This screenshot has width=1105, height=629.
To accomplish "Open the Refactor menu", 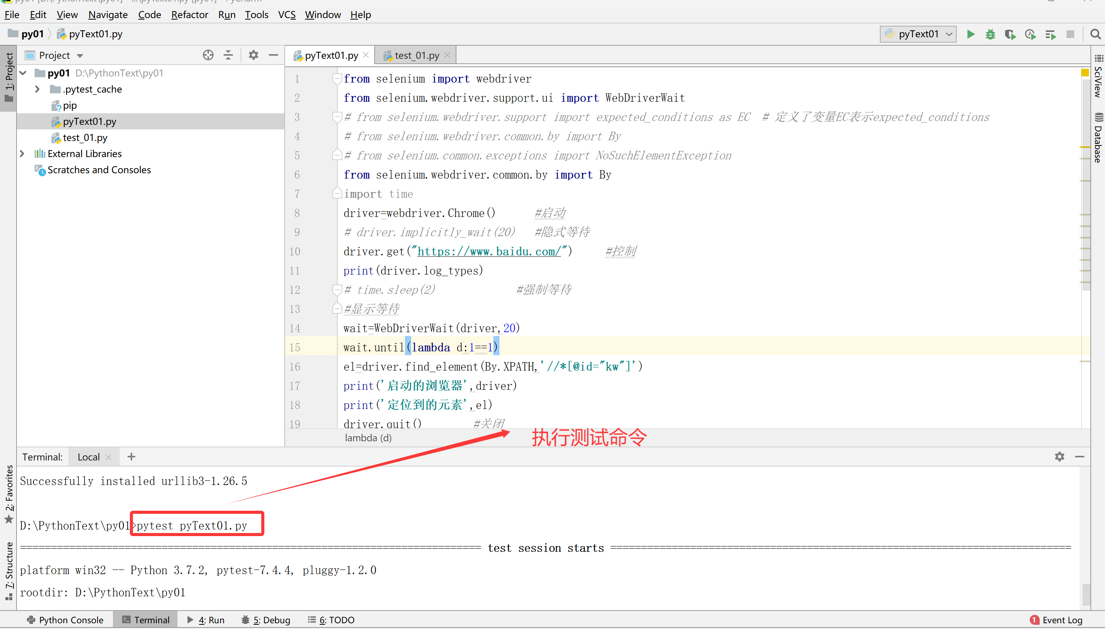I will coord(189,15).
